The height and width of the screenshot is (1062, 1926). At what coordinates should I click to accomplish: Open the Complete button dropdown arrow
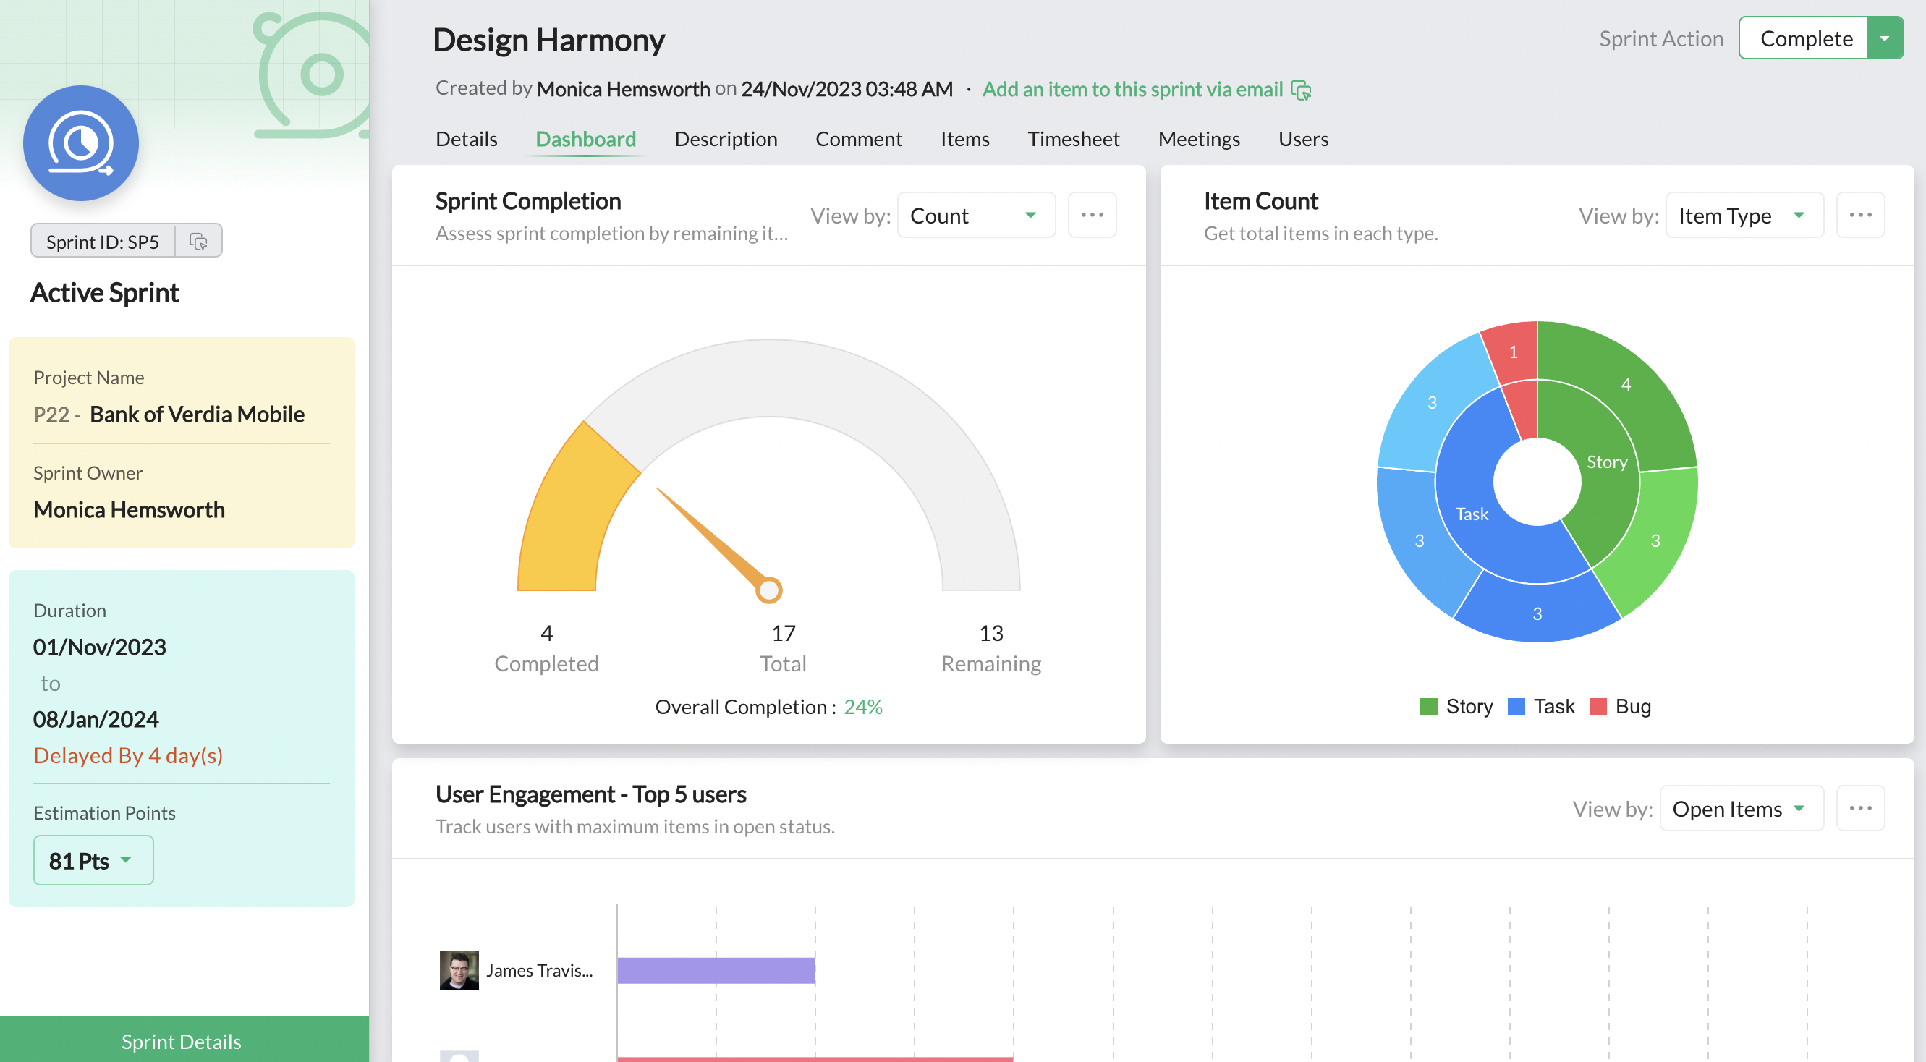tap(1883, 38)
